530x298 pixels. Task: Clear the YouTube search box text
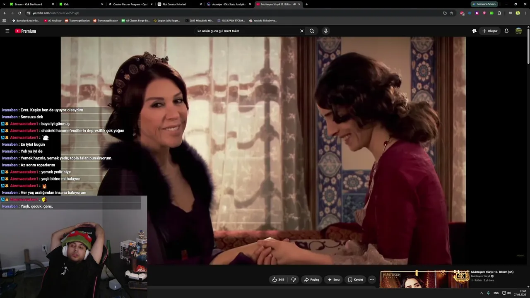[301, 31]
